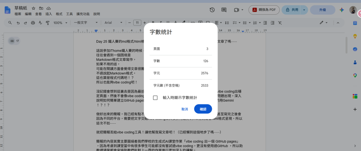Expand the bulleted list options arrow
Image resolution: width=361 pixels, height=151 pixels.
point(250,23)
